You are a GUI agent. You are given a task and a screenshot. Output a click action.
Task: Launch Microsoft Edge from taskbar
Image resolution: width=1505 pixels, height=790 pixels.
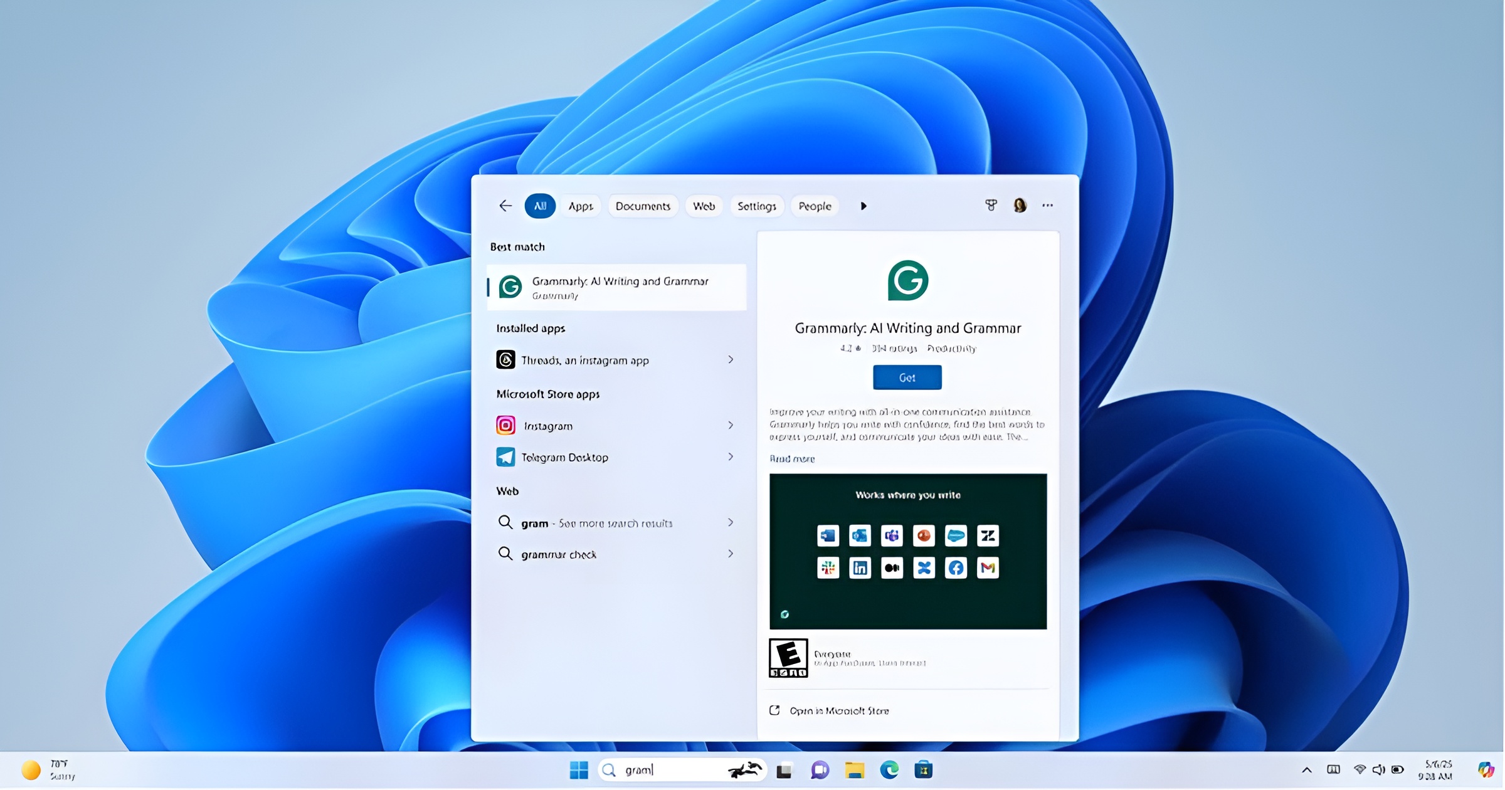point(889,770)
